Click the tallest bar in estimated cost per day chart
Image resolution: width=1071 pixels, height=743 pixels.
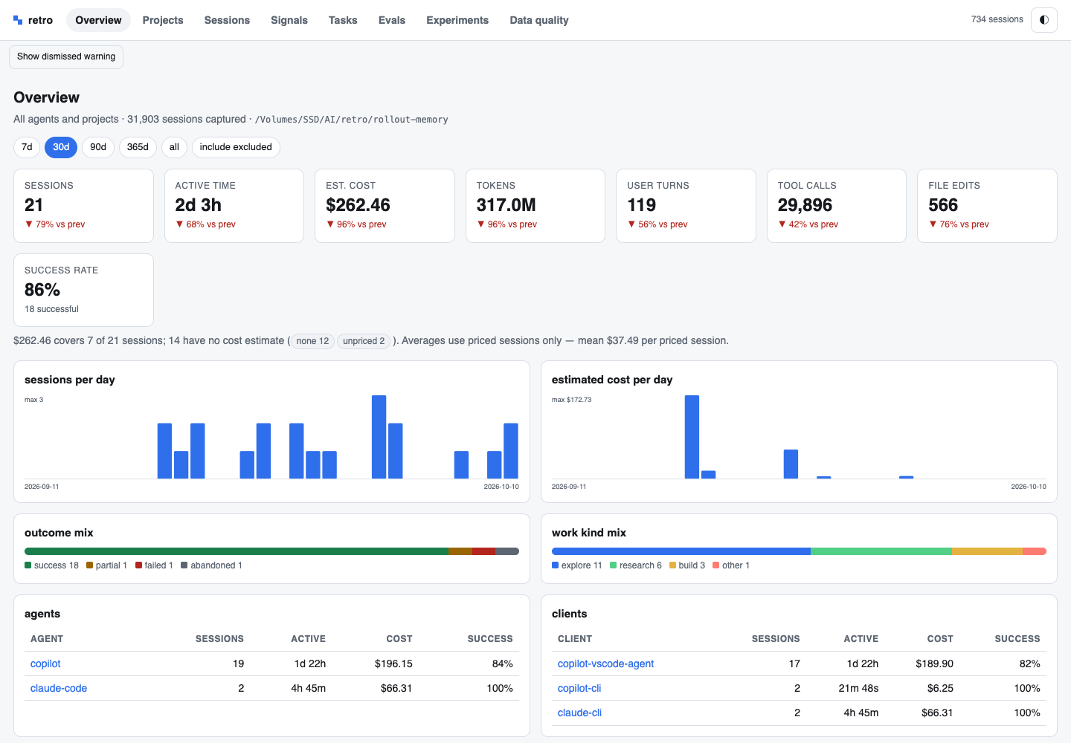tap(692, 437)
